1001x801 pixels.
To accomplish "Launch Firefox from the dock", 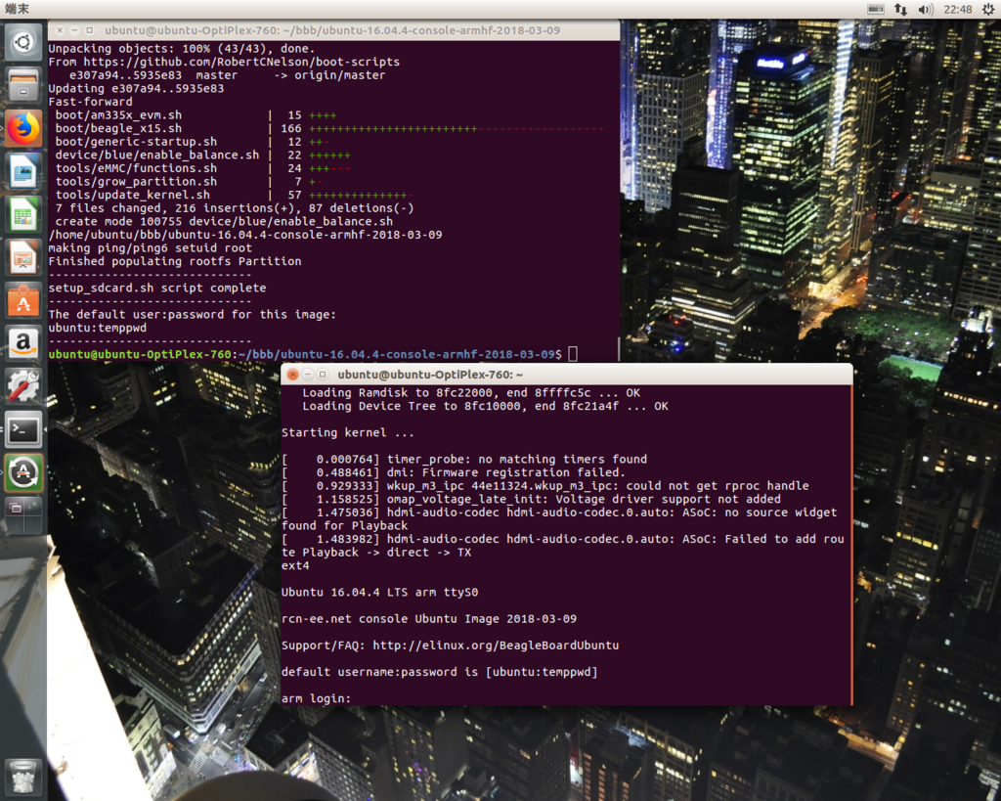I will pos(23,128).
